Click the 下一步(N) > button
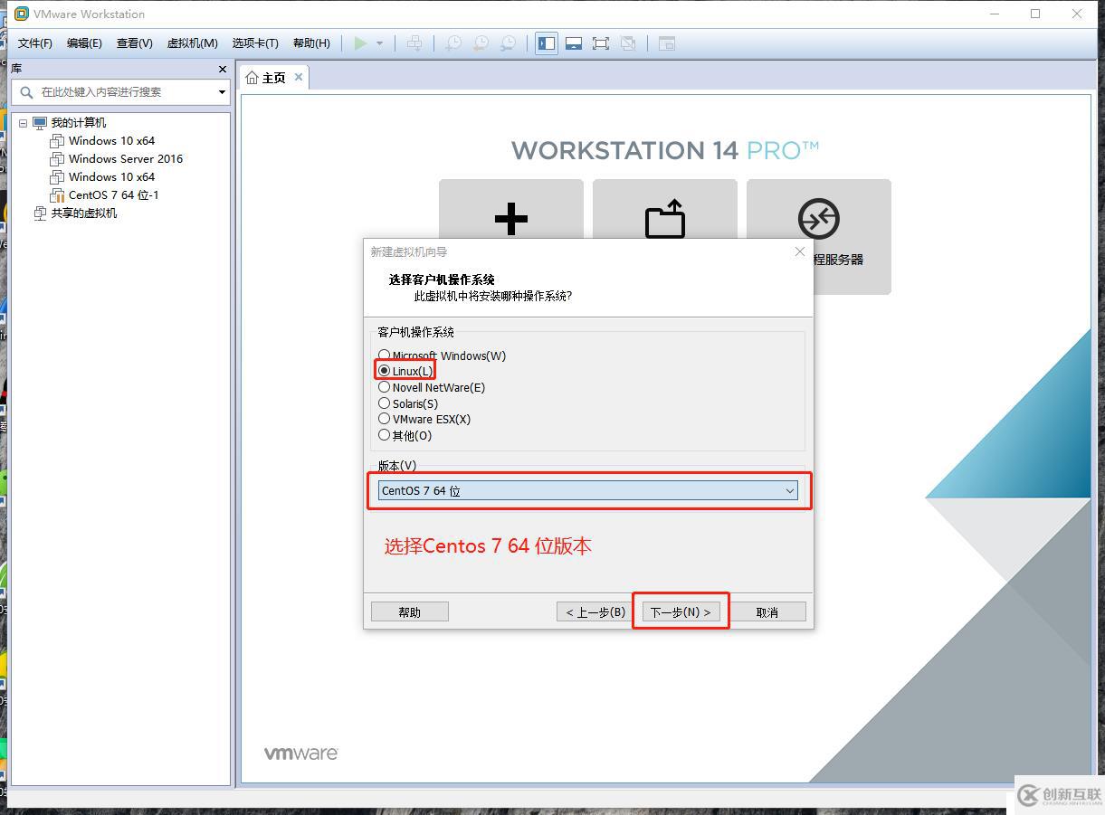This screenshot has height=815, width=1105. point(681,612)
